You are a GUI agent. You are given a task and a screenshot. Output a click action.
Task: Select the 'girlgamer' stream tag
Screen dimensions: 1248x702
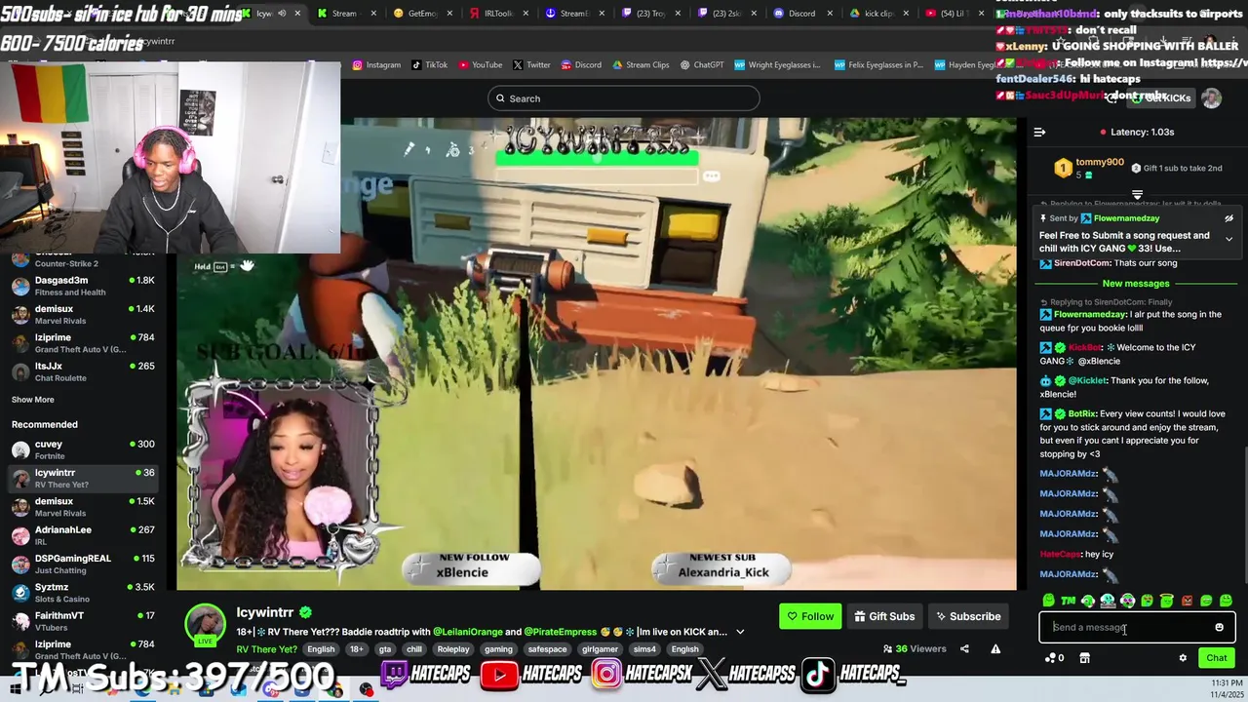[601, 649]
